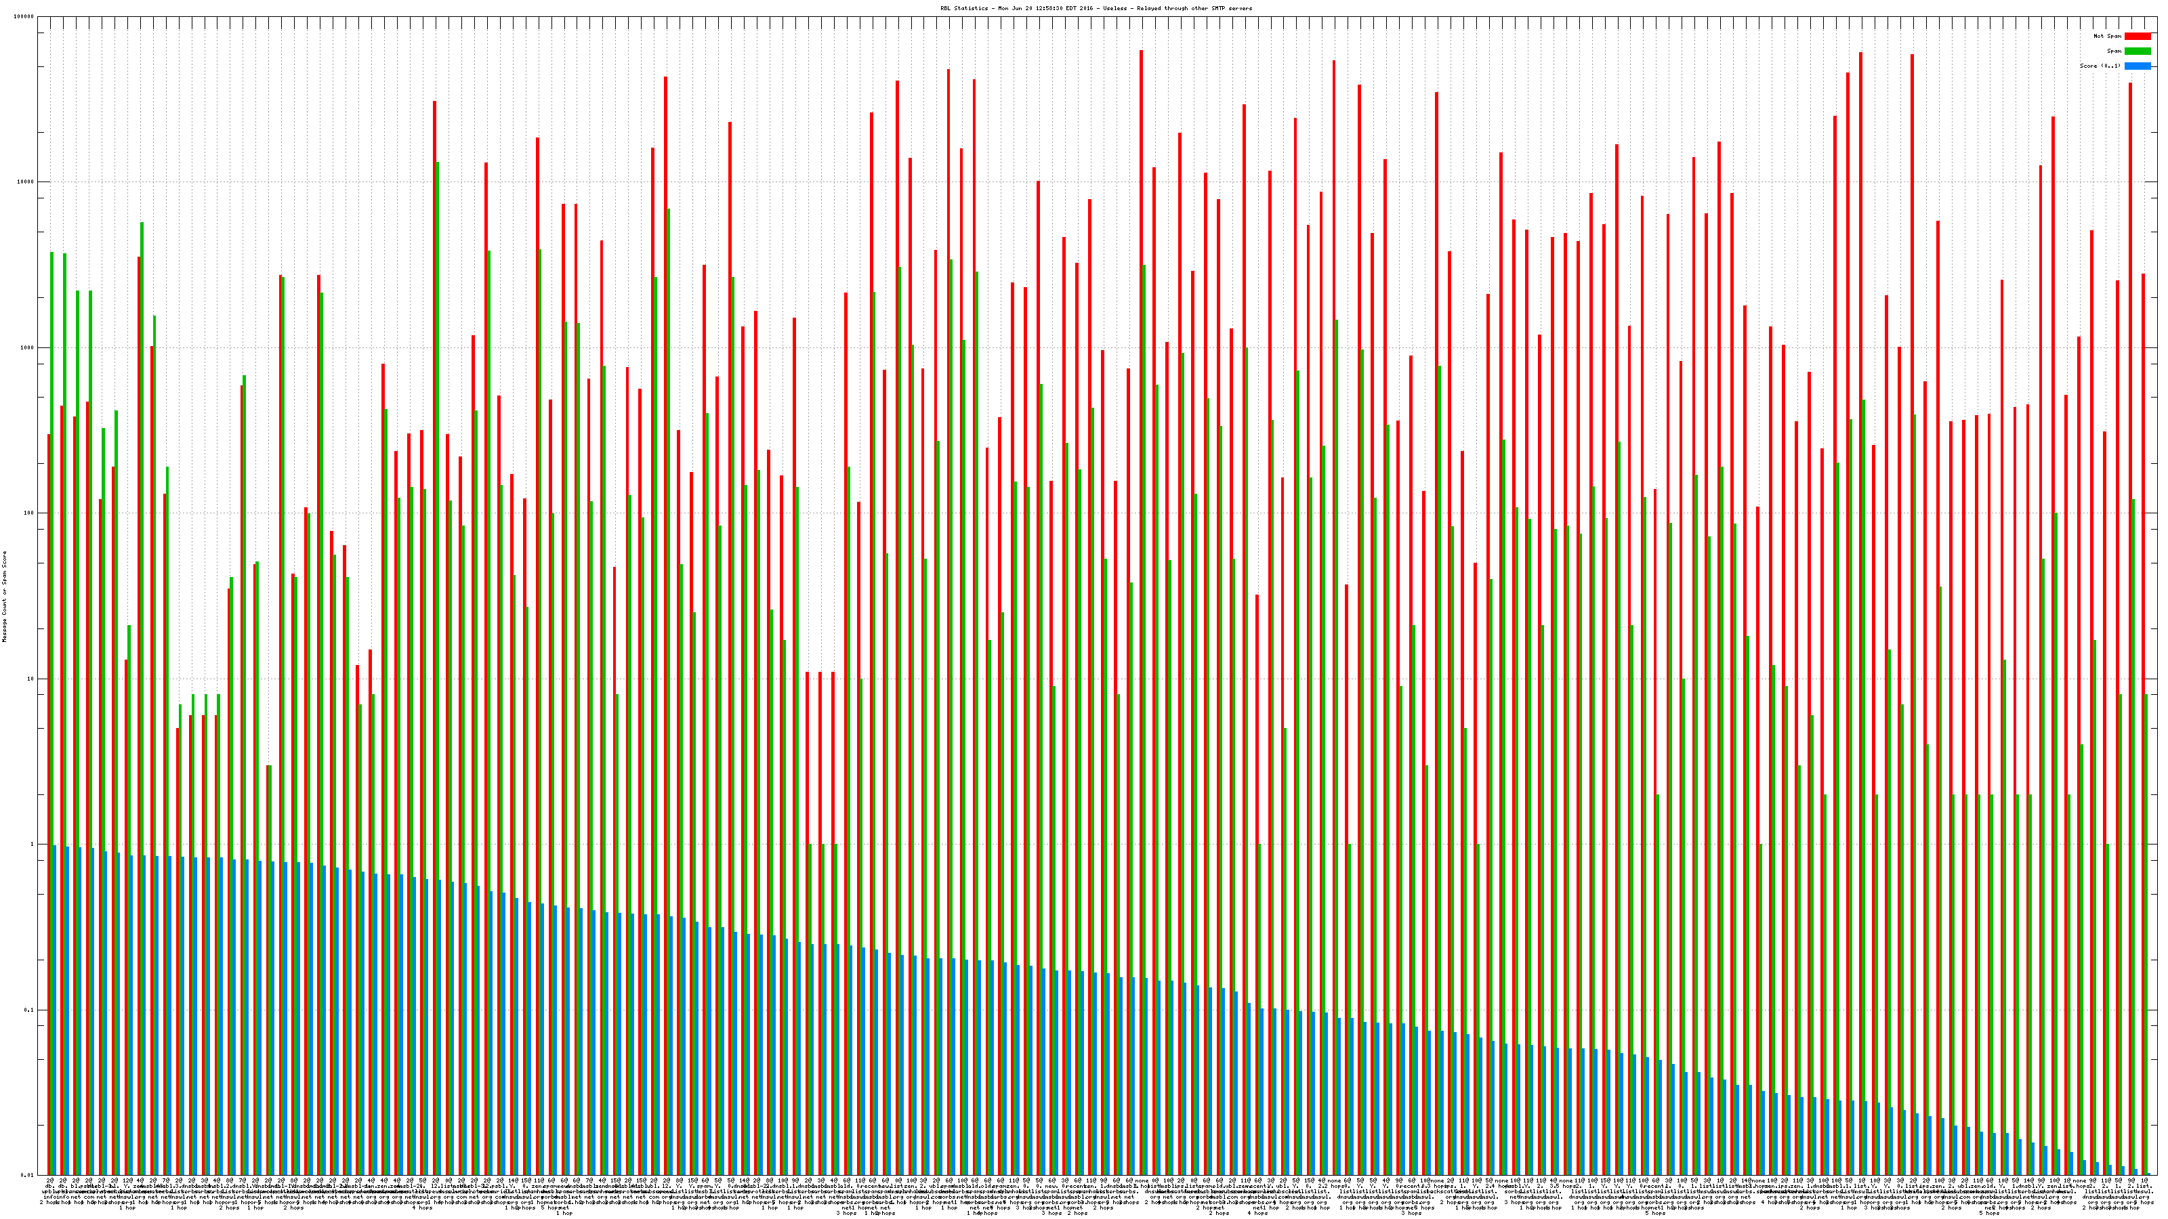Click the 'Message Count or Spam Score' axis label

coord(4,597)
